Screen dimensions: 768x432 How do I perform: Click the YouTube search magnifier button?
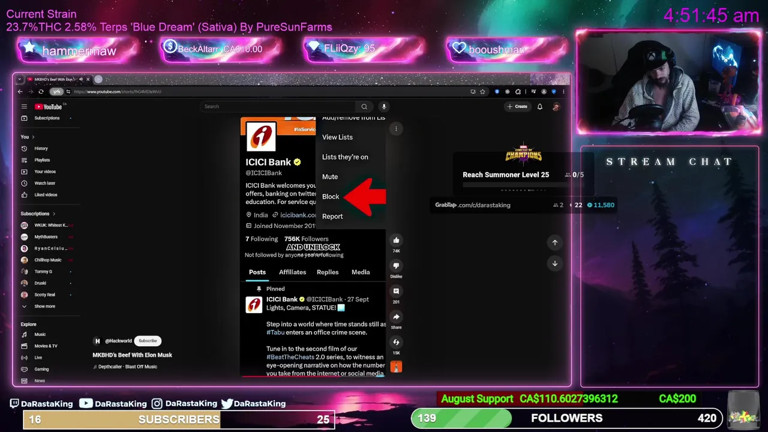coord(364,107)
